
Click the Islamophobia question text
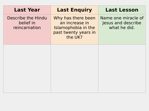pos(74,28)
